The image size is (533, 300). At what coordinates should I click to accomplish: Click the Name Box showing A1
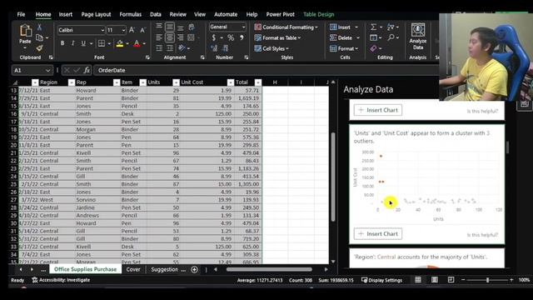pyautogui.click(x=32, y=70)
